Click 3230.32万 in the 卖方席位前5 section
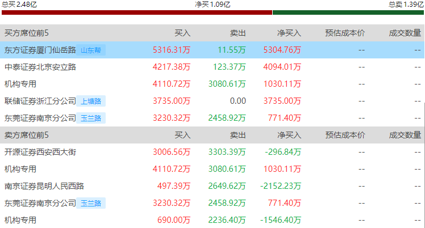 coord(172,203)
